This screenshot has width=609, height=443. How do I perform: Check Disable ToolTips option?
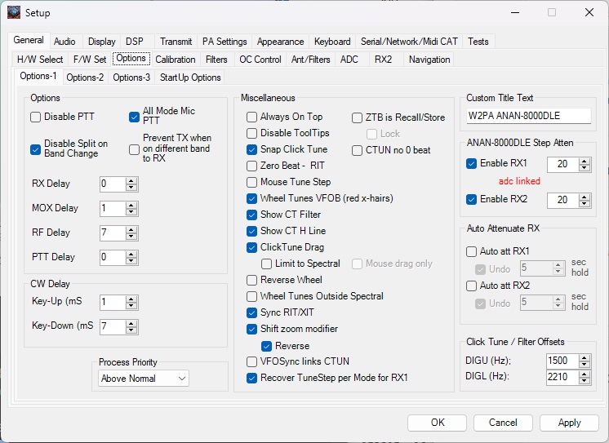[x=251, y=133]
